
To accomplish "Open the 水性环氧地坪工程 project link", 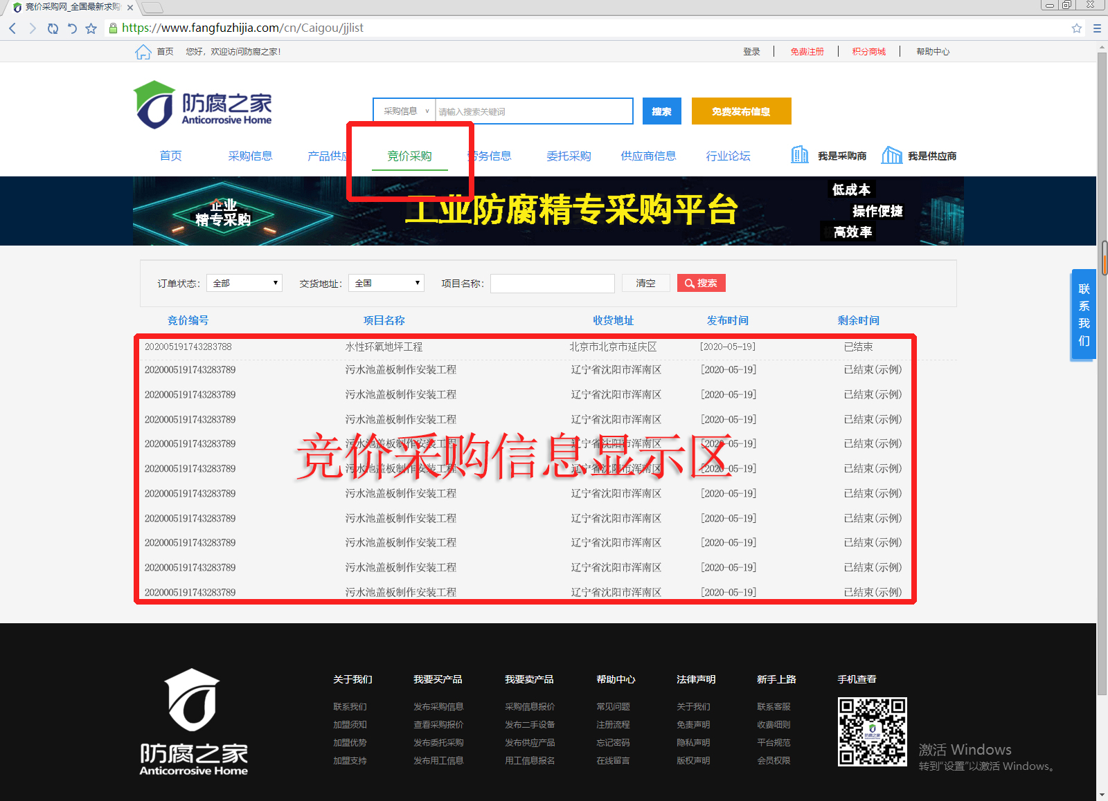I will (384, 347).
